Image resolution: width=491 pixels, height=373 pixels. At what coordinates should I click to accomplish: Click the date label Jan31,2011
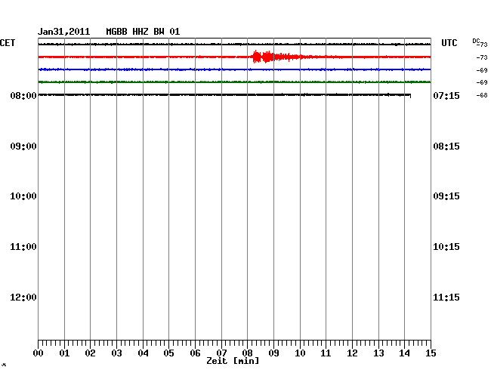point(64,32)
